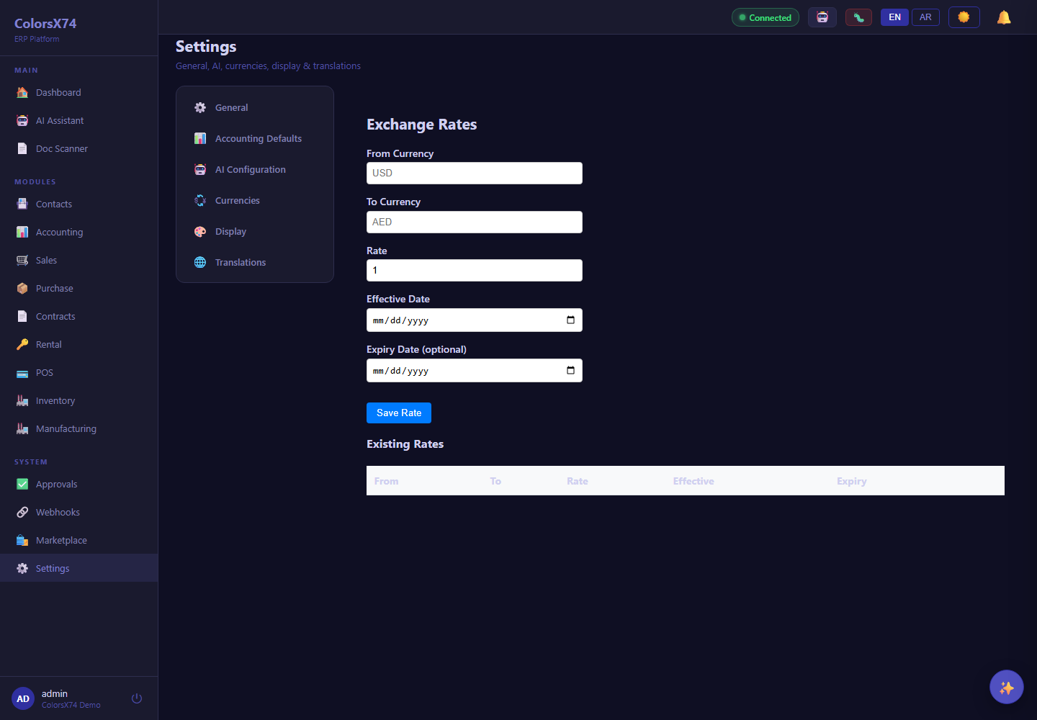The image size is (1037, 720).
Task: Click the Rate input field
Action: pyautogui.click(x=475, y=271)
